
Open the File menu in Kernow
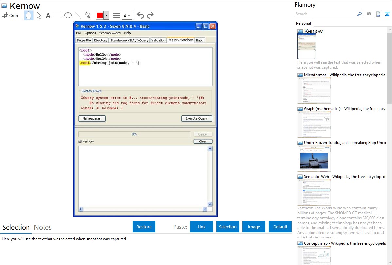tap(79, 33)
